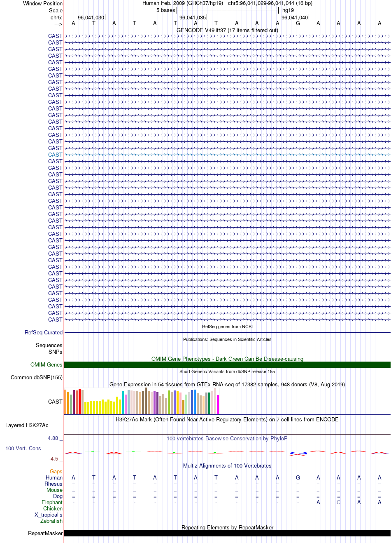
Task: Click the G base in the Human alignment row
Action: pos(298,477)
